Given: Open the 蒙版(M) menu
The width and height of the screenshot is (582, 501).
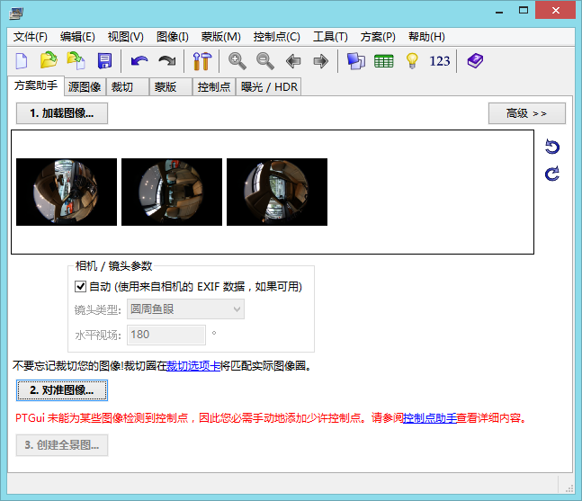Looking at the screenshot, I should 221,37.
